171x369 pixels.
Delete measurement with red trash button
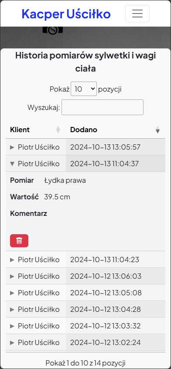click(x=19, y=241)
